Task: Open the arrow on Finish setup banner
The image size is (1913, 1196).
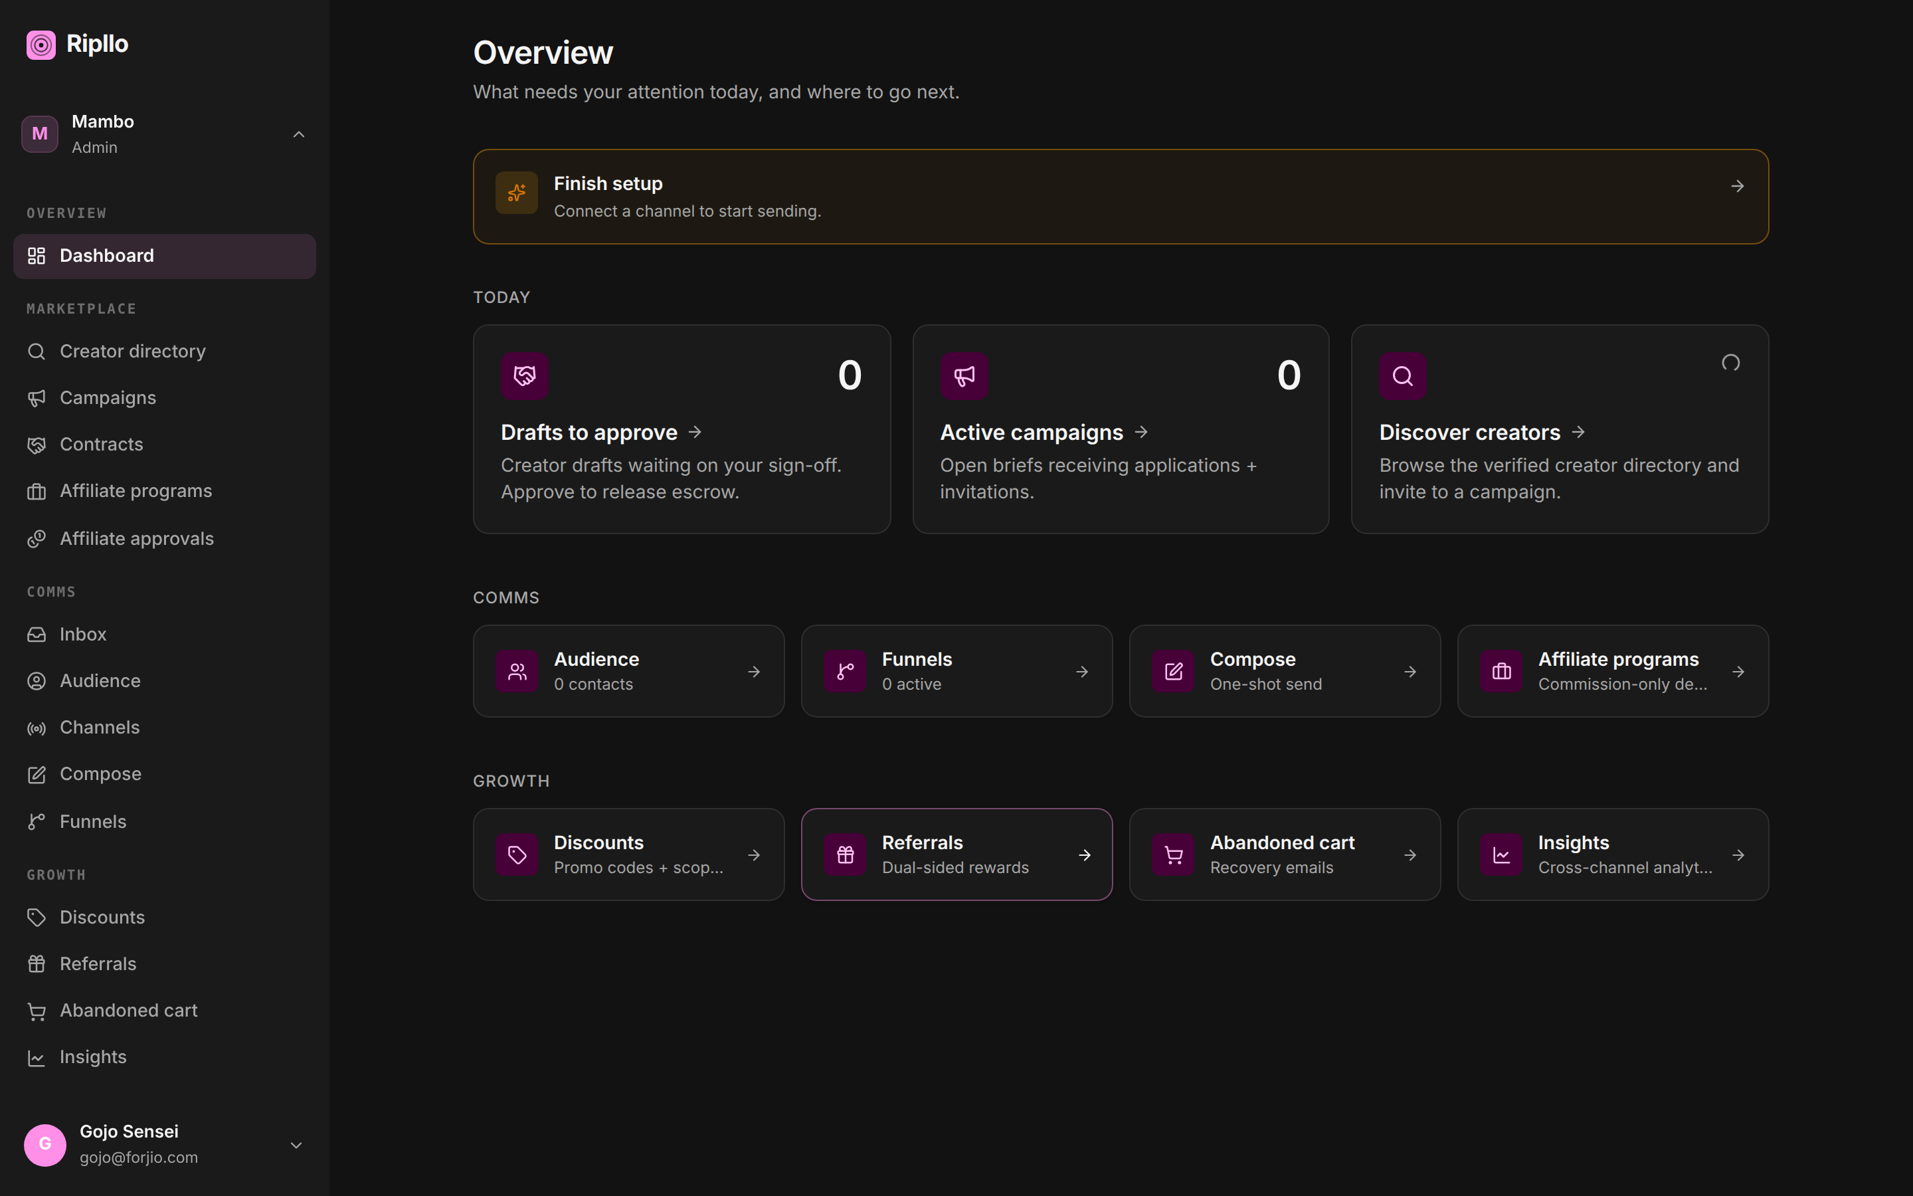Action: pyautogui.click(x=1738, y=187)
